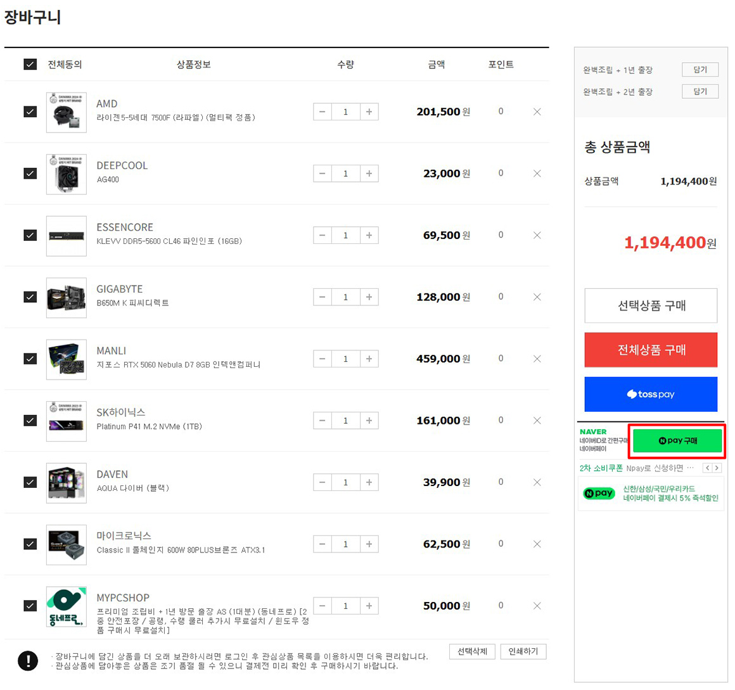Viewport: 735px width, 690px height.
Task: Uncheck the DAVEN AQUA case checkbox
Action: pos(30,483)
